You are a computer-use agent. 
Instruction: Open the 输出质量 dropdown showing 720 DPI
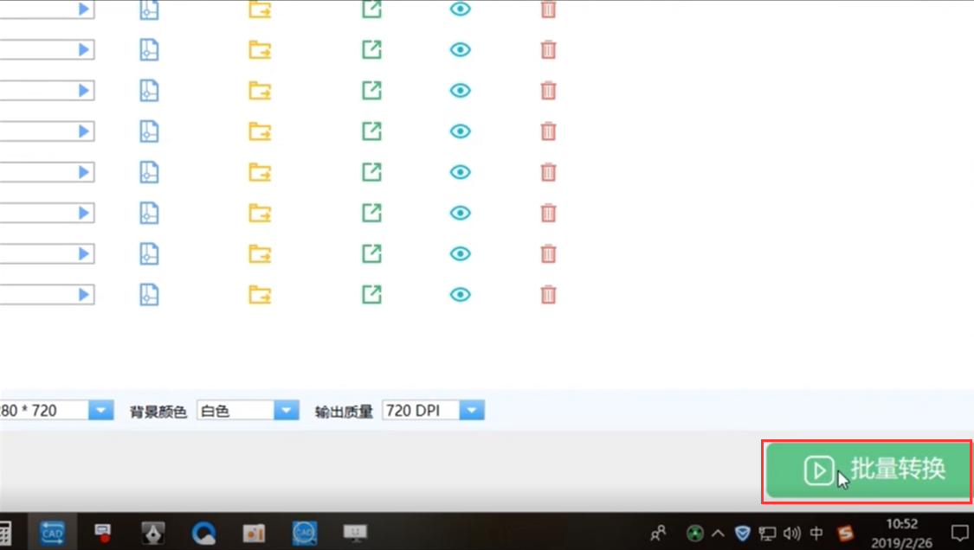(x=472, y=410)
